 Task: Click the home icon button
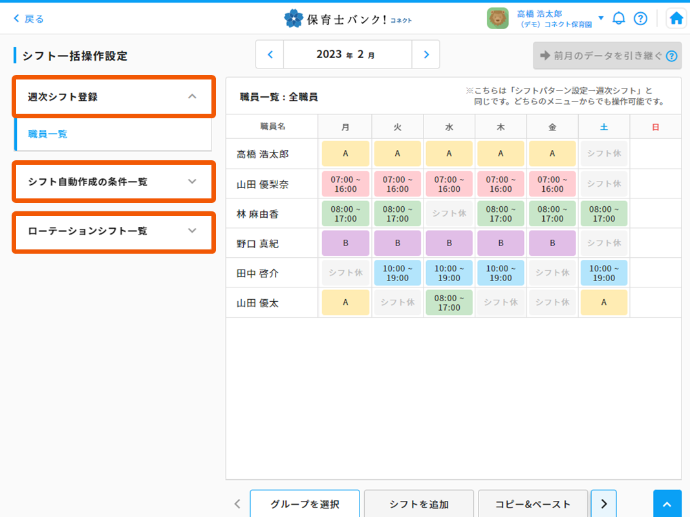pyautogui.click(x=676, y=18)
